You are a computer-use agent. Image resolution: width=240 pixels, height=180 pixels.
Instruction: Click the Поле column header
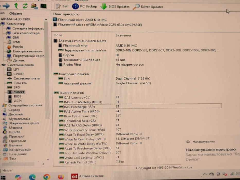[x=58, y=35]
